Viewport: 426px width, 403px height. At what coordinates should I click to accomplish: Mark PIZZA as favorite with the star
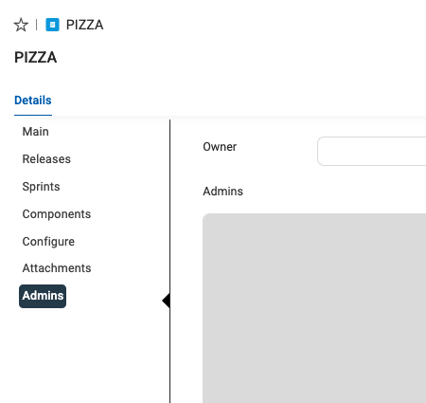tap(21, 25)
